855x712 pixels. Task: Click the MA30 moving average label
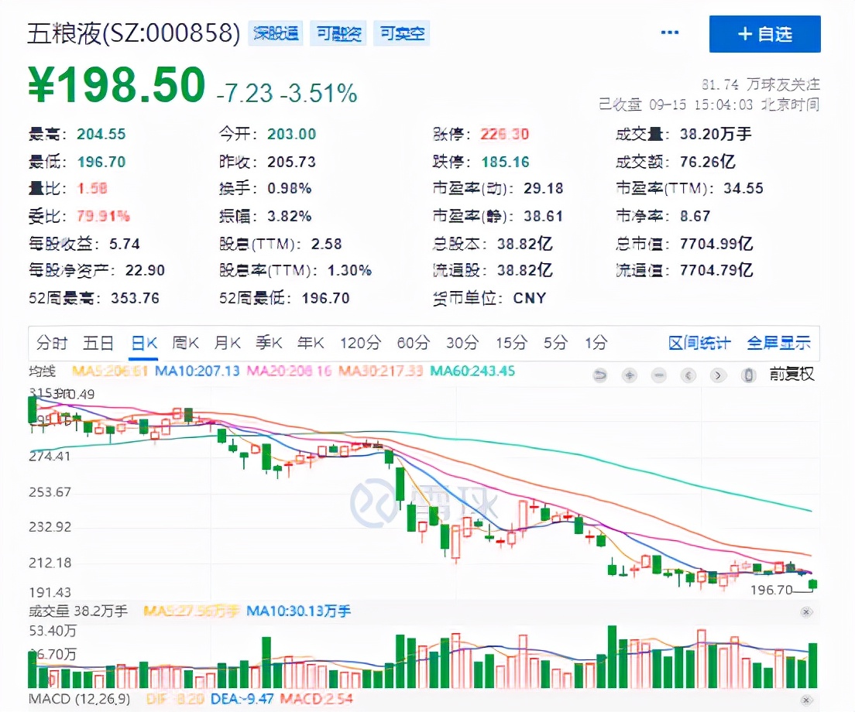click(x=380, y=371)
